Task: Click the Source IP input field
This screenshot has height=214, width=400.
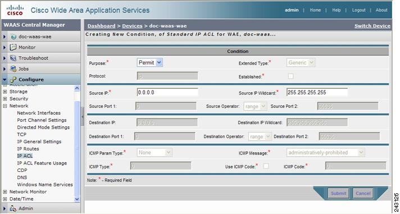Action: (167, 93)
